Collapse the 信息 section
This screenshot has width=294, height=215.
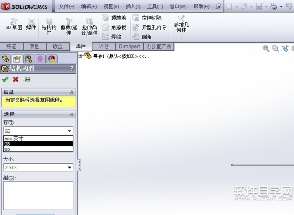coord(71,92)
